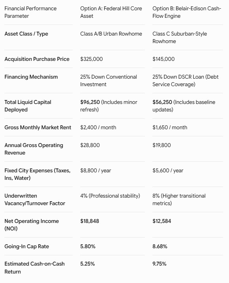This screenshot has width=229, height=283.
Task: Click the 'Asset Class / Type' row label
Action: click(26, 34)
